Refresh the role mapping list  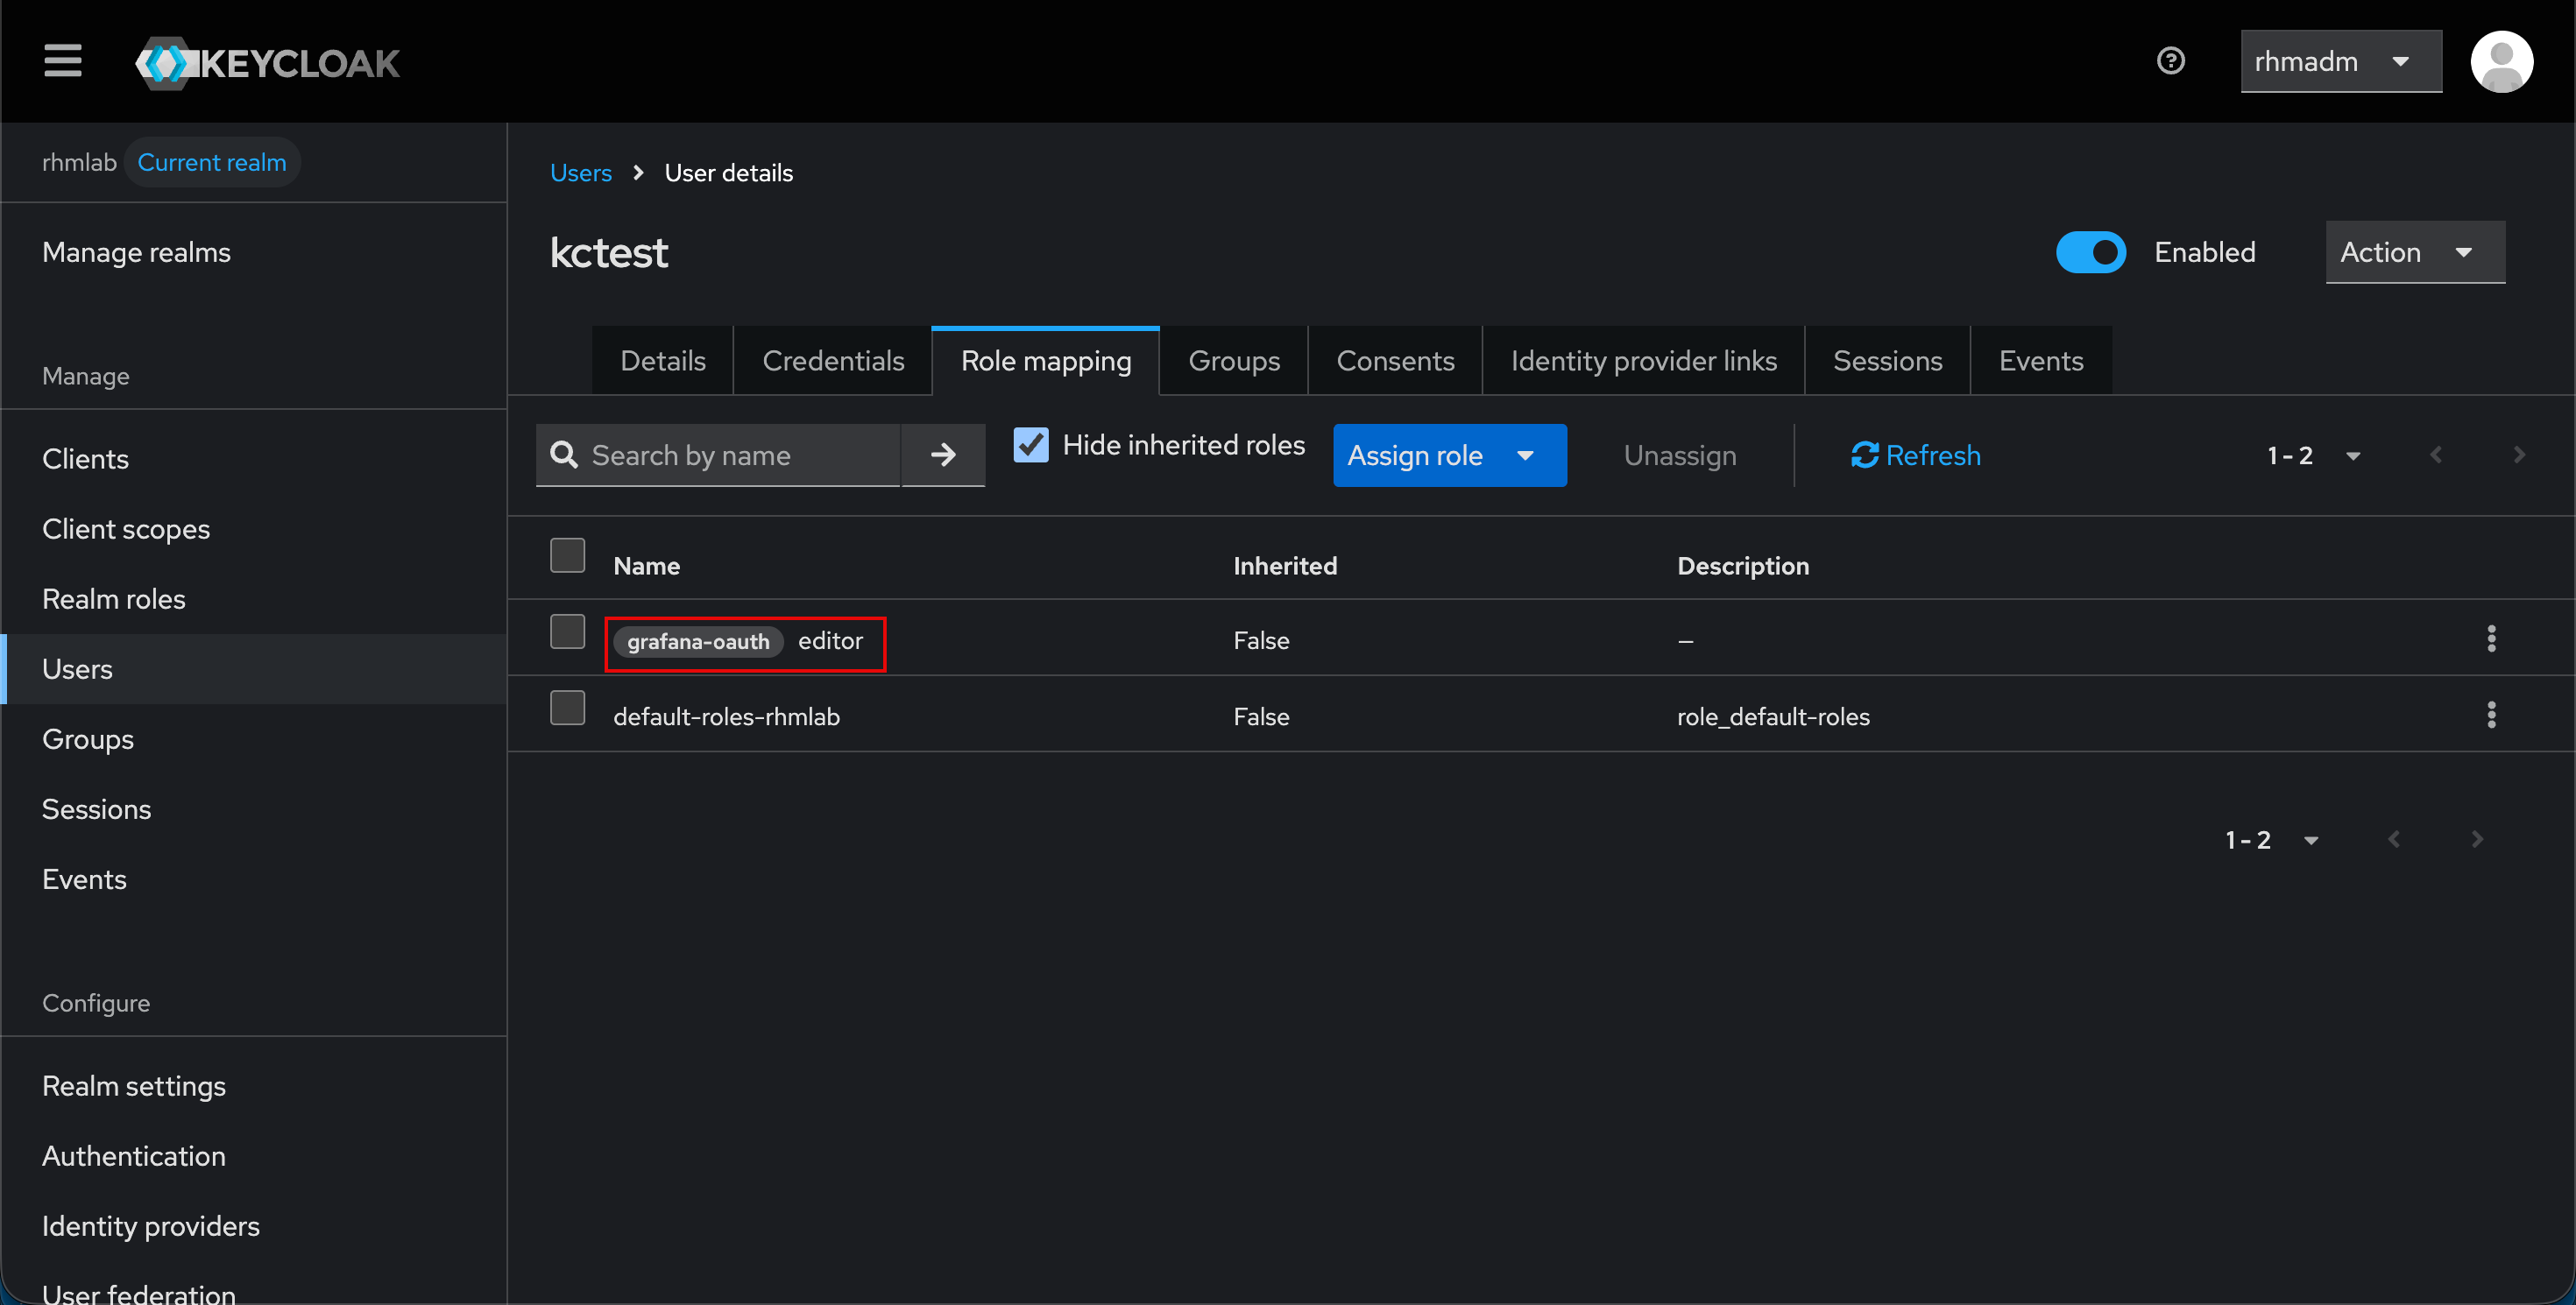1914,455
